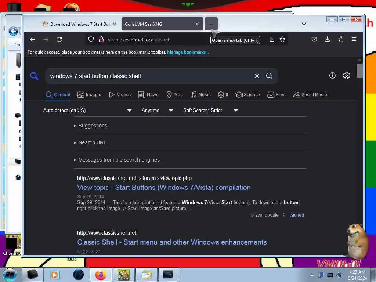Switch to the Images search category
376x282 pixels.
89,95
